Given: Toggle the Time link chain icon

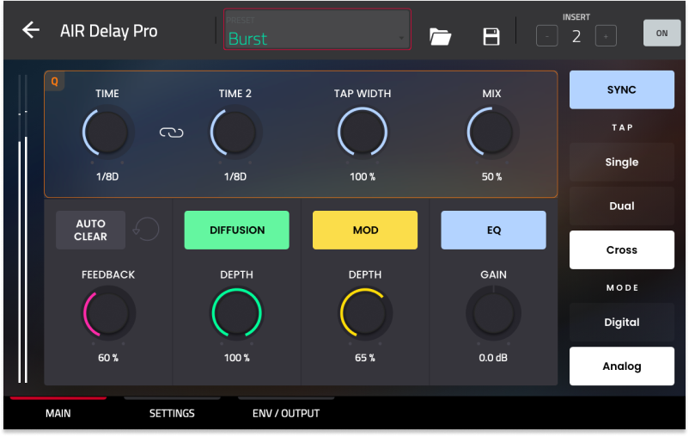Looking at the screenshot, I should pyautogui.click(x=172, y=132).
